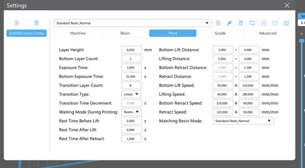This screenshot has width=305, height=168.
Task: Click the second Bottom Retract Speed field
Action: click(249, 103)
